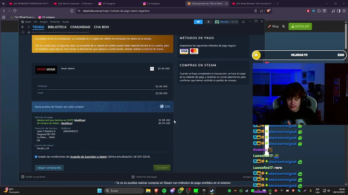Open the browser apps grid shortcut

[4, 17]
